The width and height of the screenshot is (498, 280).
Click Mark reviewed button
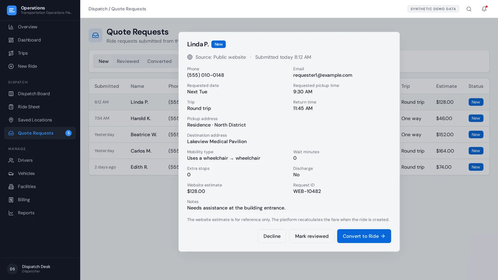coord(312,236)
